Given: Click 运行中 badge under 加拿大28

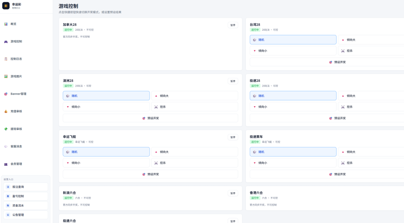Looking at the screenshot, I should (x=68, y=30).
